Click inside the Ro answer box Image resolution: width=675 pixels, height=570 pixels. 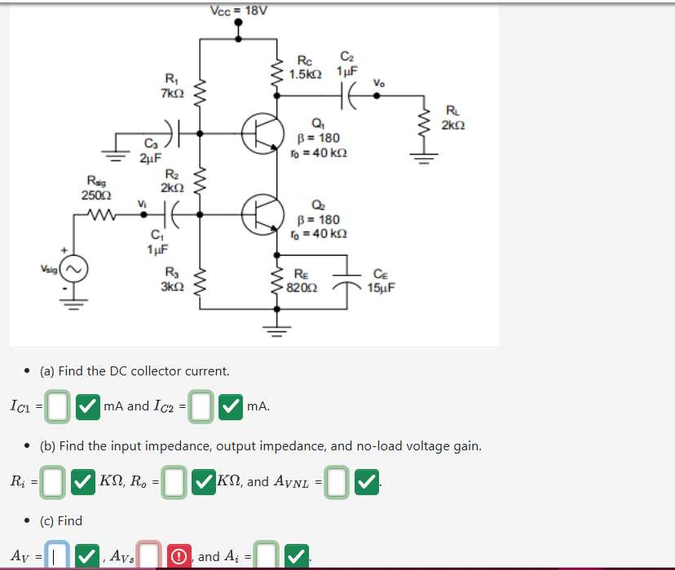click(174, 484)
